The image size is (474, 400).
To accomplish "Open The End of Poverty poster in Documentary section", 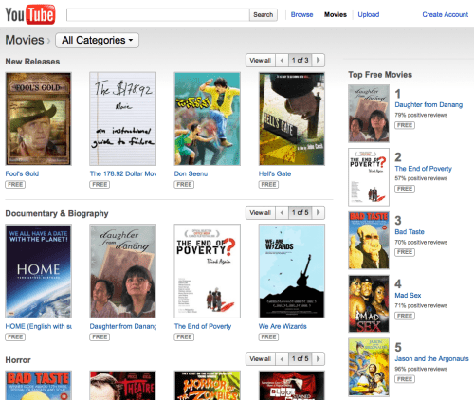I will (208, 271).
